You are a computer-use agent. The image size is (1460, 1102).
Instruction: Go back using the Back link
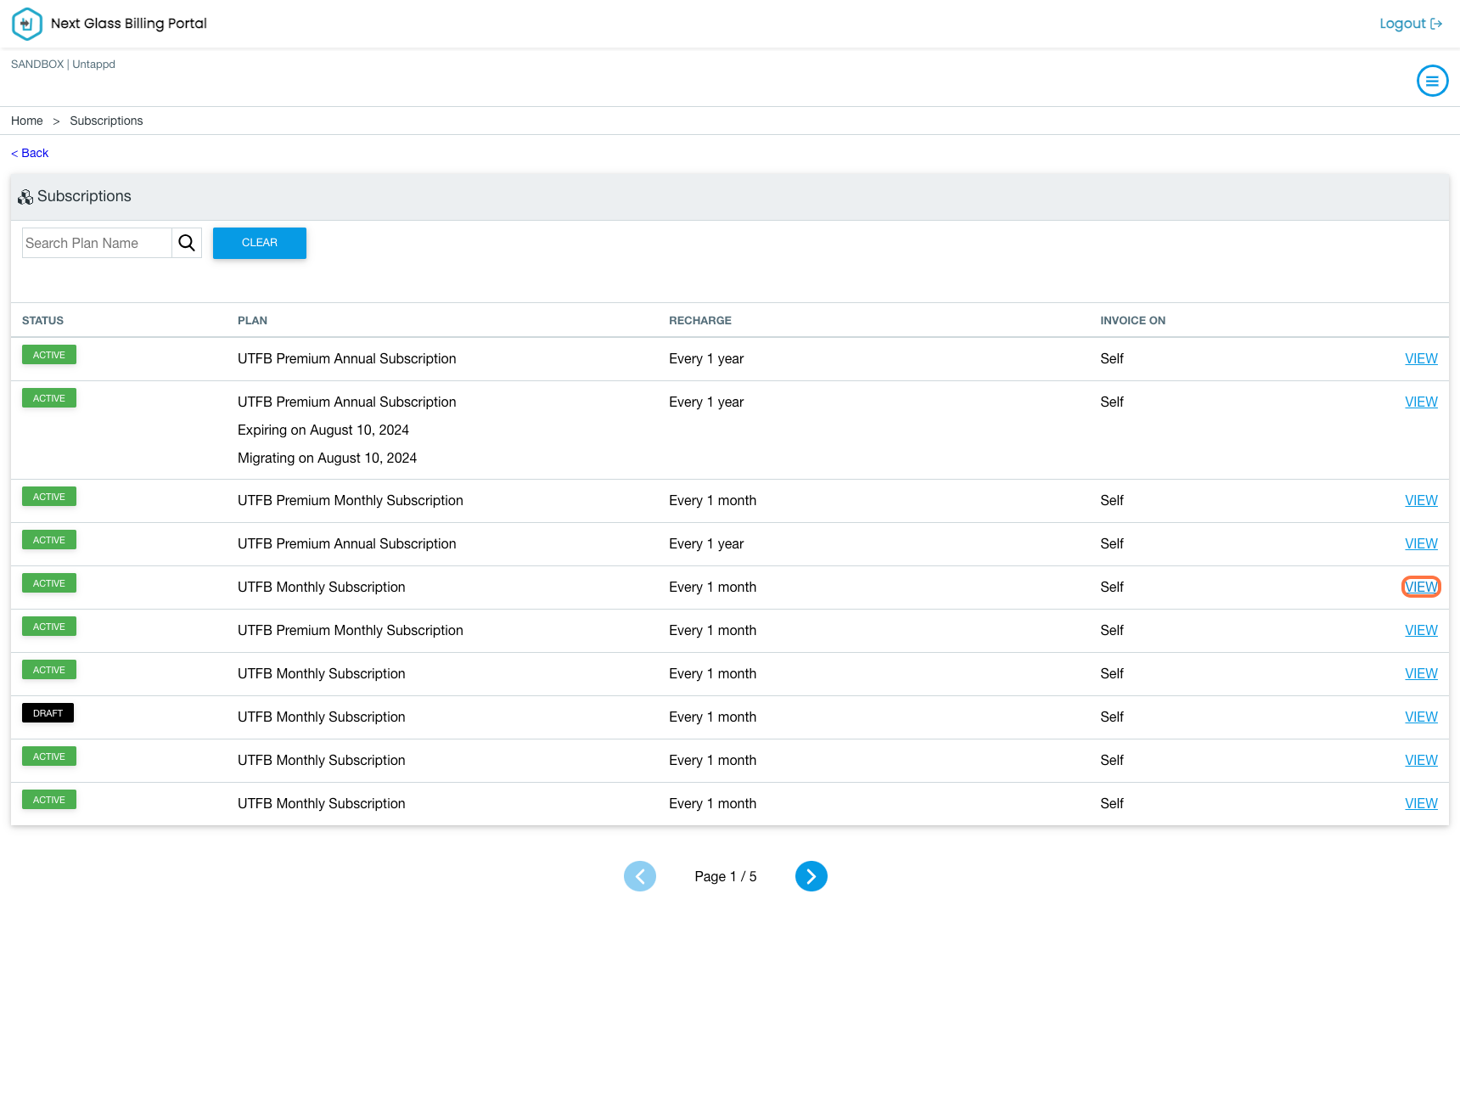[x=30, y=153]
